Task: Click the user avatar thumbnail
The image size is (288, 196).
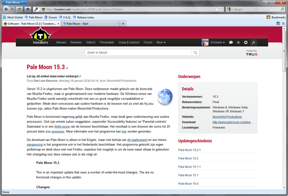Action: pyautogui.click(x=205, y=43)
